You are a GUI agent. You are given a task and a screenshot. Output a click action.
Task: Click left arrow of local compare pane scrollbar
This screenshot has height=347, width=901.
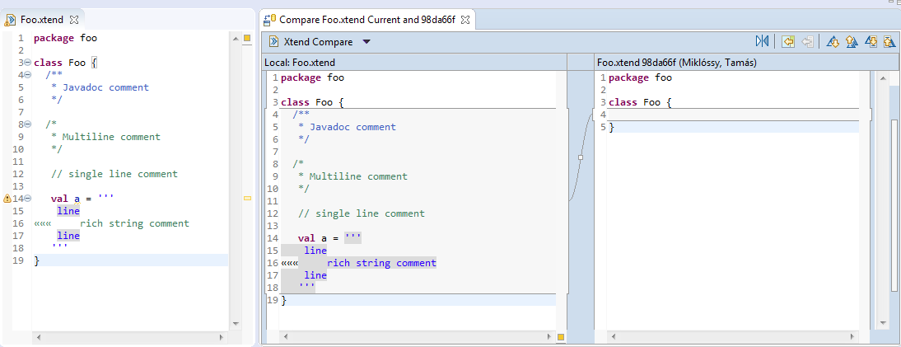(x=285, y=337)
